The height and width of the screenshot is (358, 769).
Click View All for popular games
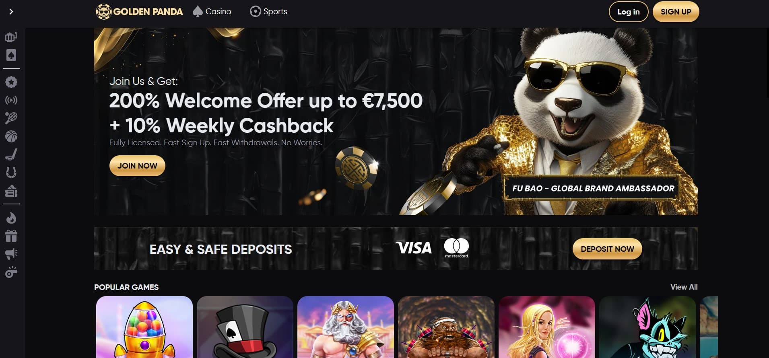click(684, 287)
